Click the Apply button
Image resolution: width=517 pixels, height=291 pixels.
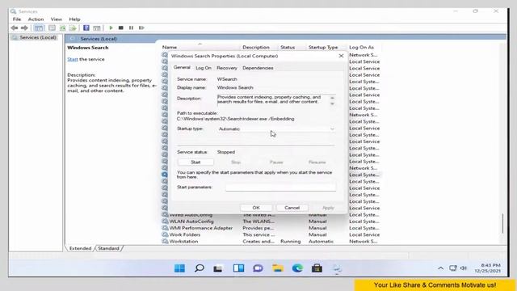(328, 208)
